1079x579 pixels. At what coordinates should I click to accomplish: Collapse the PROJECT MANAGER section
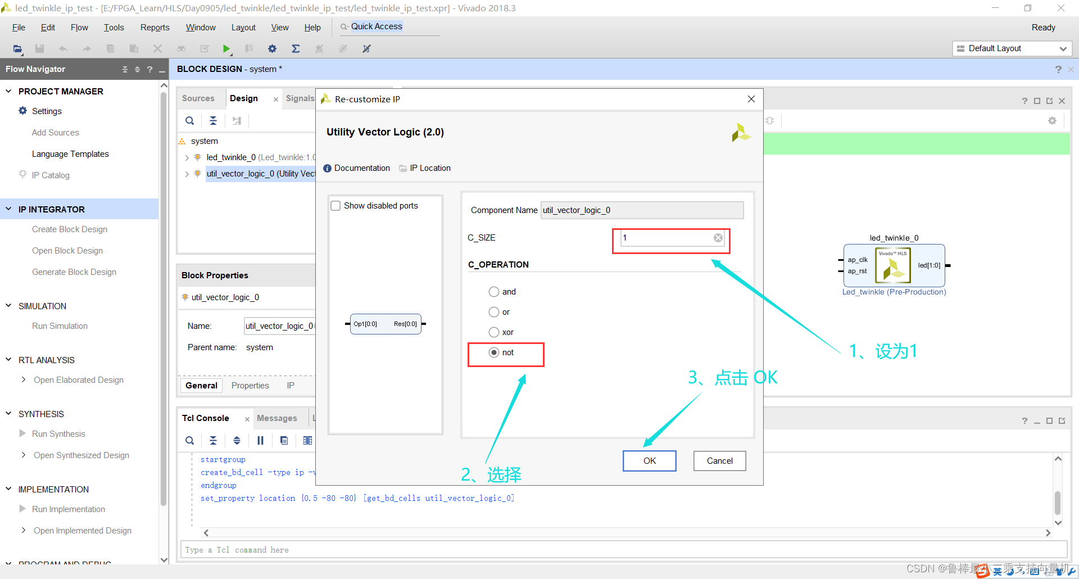(8, 91)
